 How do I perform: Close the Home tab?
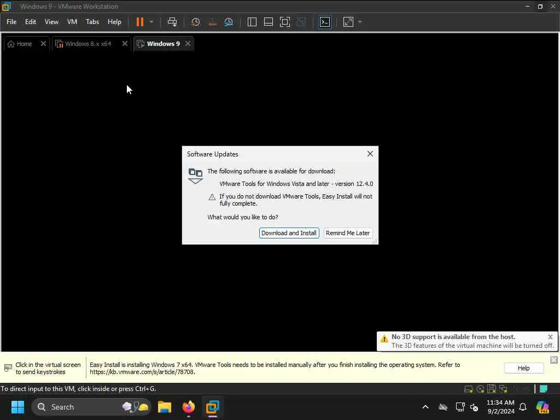tap(43, 44)
